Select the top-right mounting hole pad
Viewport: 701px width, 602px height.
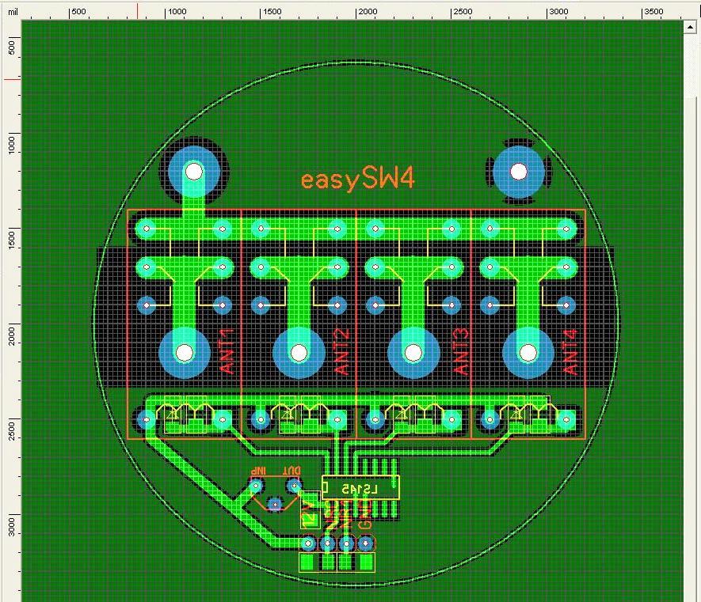(518, 172)
